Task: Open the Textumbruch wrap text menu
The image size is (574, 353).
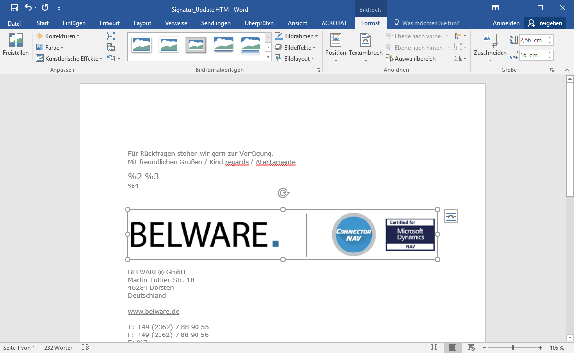Action: (366, 47)
